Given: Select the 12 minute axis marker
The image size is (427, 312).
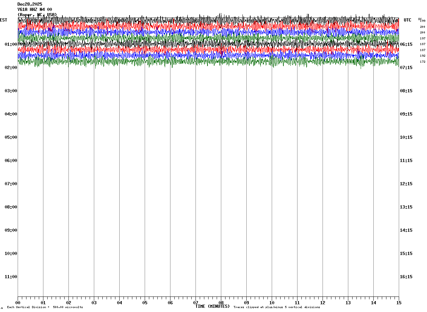Looking at the screenshot, I should pyautogui.click(x=323, y=303).
